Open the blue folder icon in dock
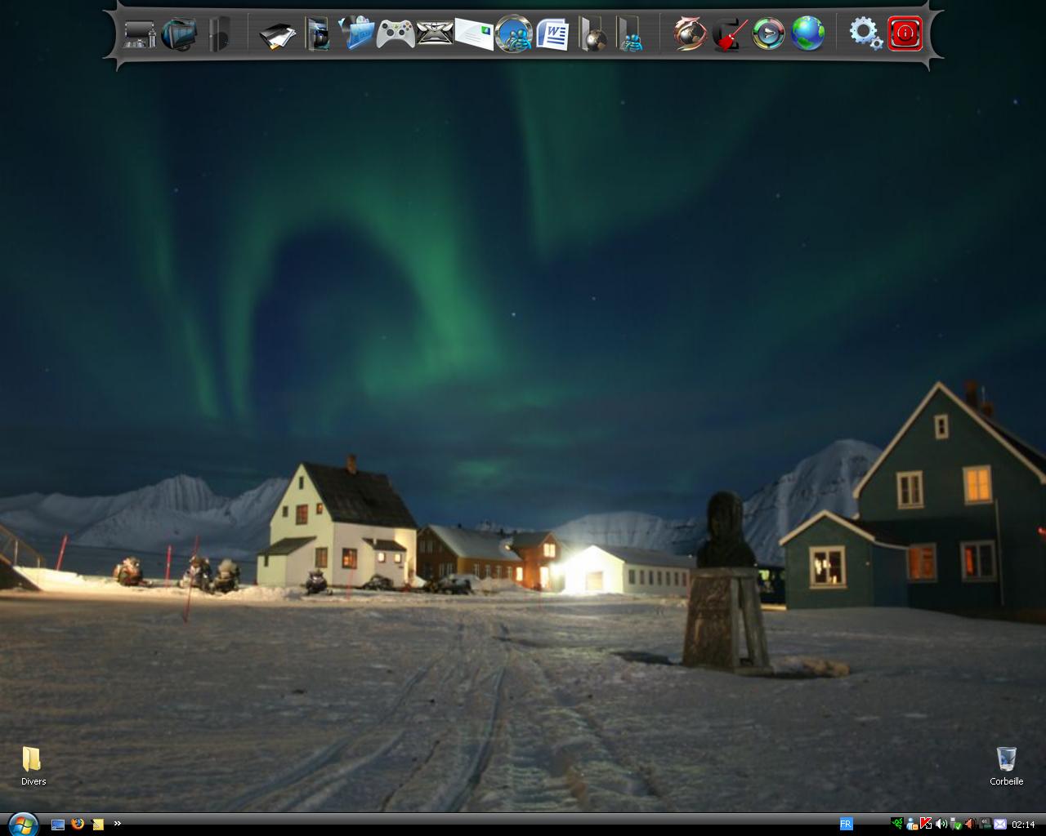 [x=357, y=34]
